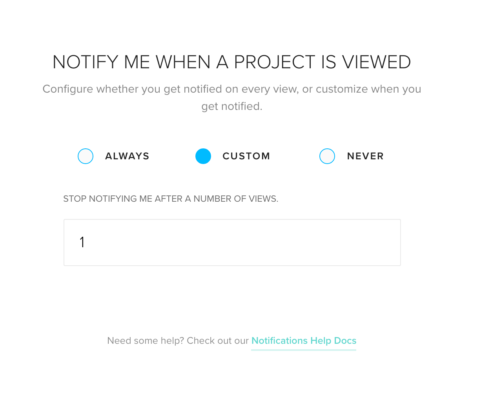Click the 'Notify me when a project is viewed' heading
This screenshot has width=492, height=405.
(x=232, y=62)
